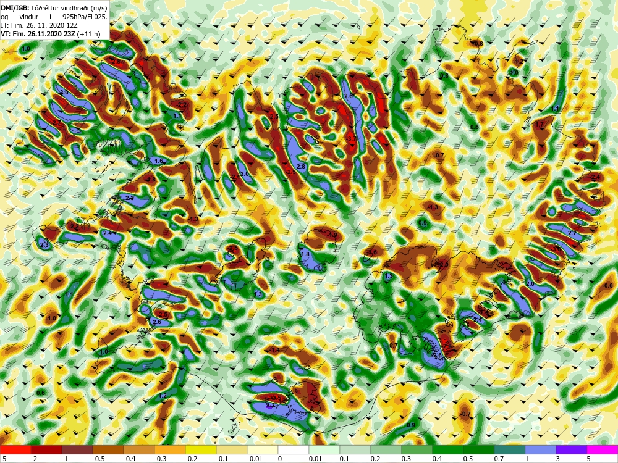The image size is (618, 463).
Task: Click the periwinkle blue swatch above 1
Action: pyautogui.click(x=541, y=449)
